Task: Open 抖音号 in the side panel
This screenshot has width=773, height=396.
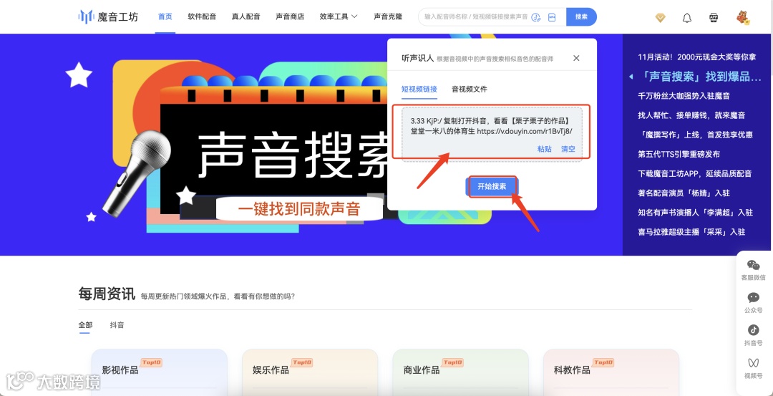Action: coord(753,335)
